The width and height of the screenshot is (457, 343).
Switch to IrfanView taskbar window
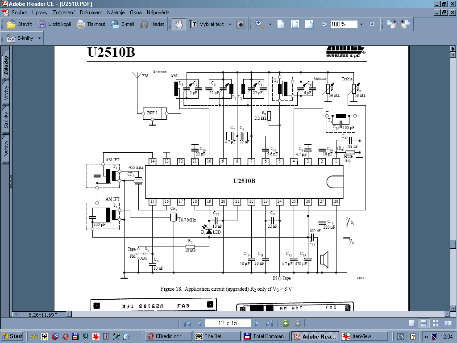(x=364, y=336)
